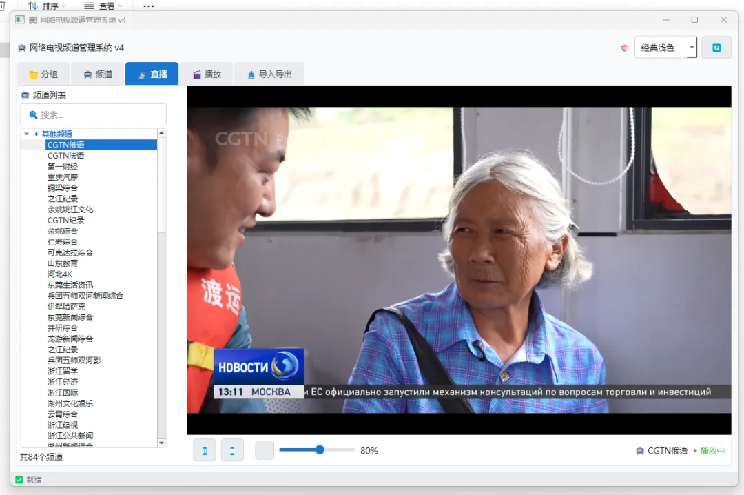This screenshot has height=495, width=744.
Task: Click the channel list scrollbar thumb
Action: click(x=161, y=184)
